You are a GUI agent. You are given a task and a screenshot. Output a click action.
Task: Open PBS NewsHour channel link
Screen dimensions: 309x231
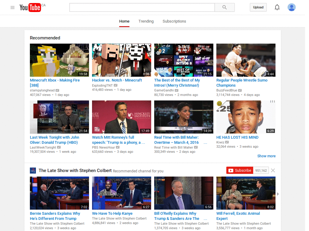[104, 147]
